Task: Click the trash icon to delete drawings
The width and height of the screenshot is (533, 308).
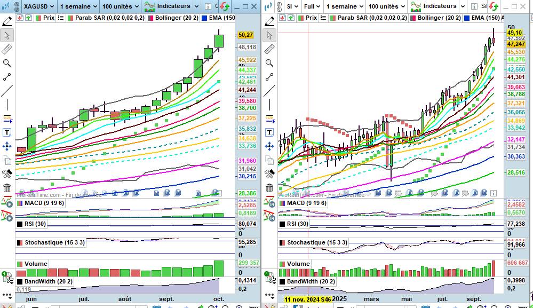Action: (7, 187)
